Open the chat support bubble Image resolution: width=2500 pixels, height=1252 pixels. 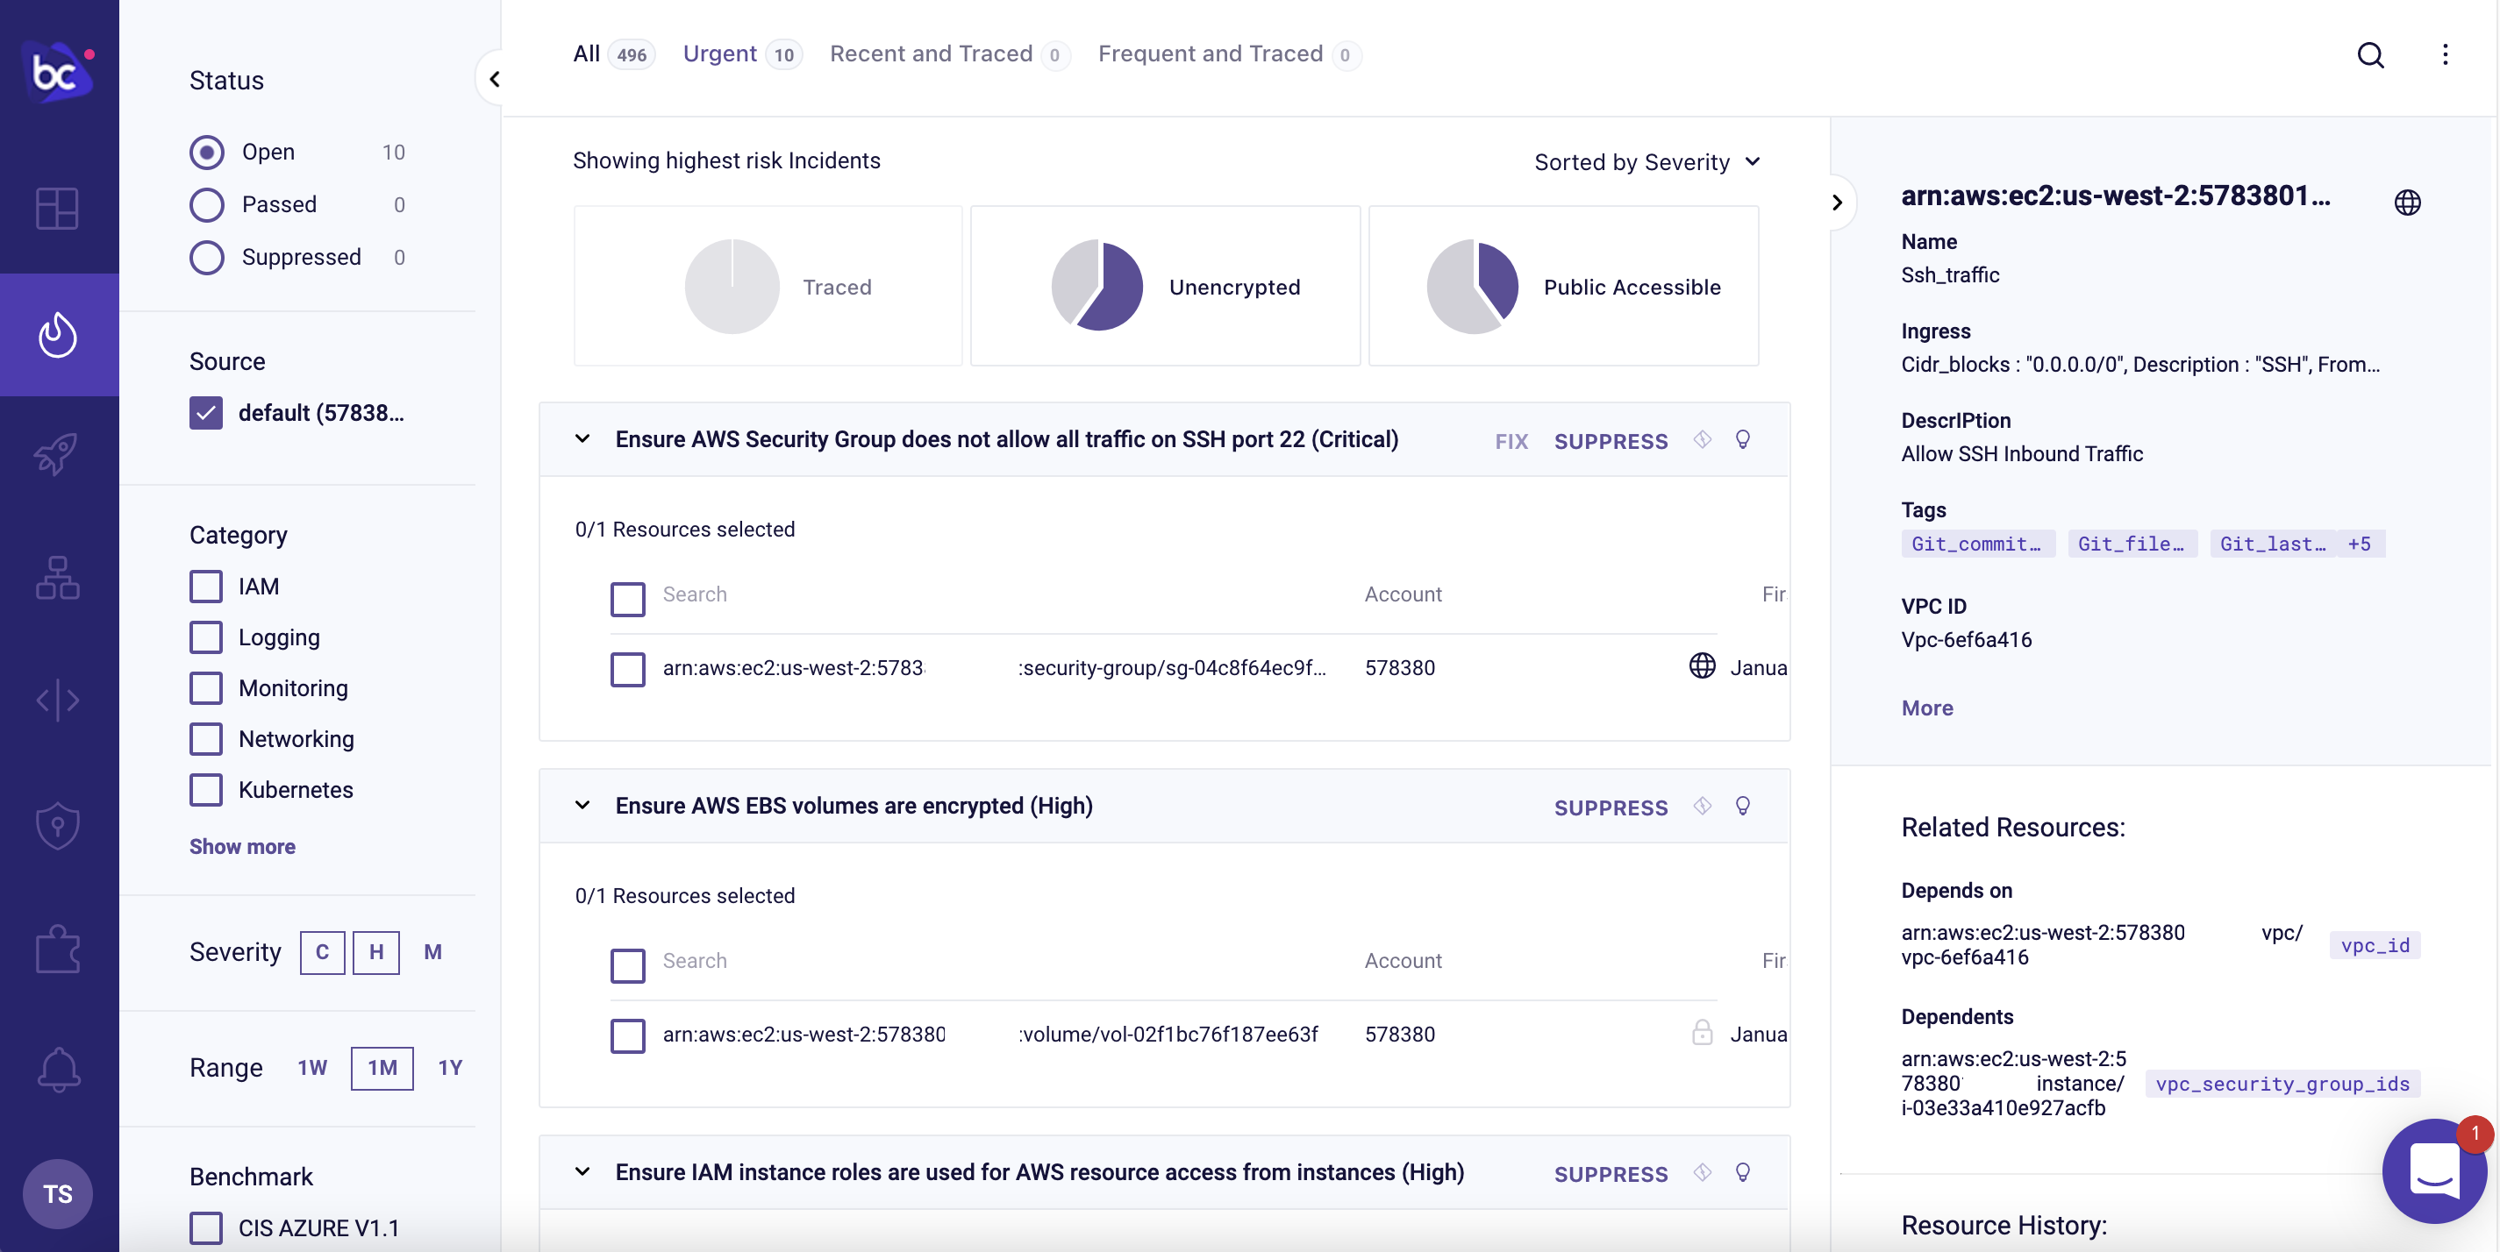point(2434,1170)
